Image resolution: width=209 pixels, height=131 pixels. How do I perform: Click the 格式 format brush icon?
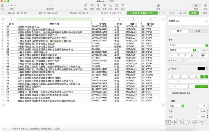tap(196, 6)
